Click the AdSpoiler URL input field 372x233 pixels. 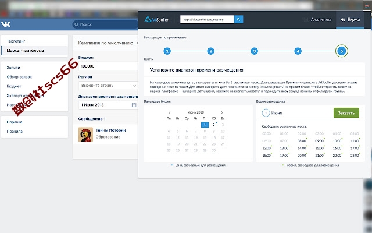207,19
